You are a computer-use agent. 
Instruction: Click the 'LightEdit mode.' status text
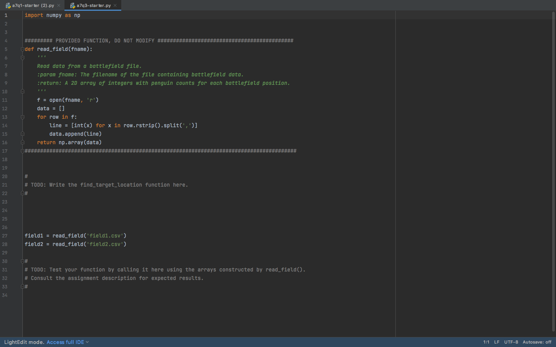(24, 342)
